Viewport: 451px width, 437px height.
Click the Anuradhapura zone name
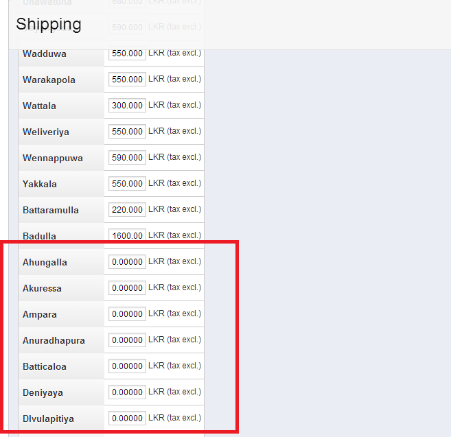(54, 341)
